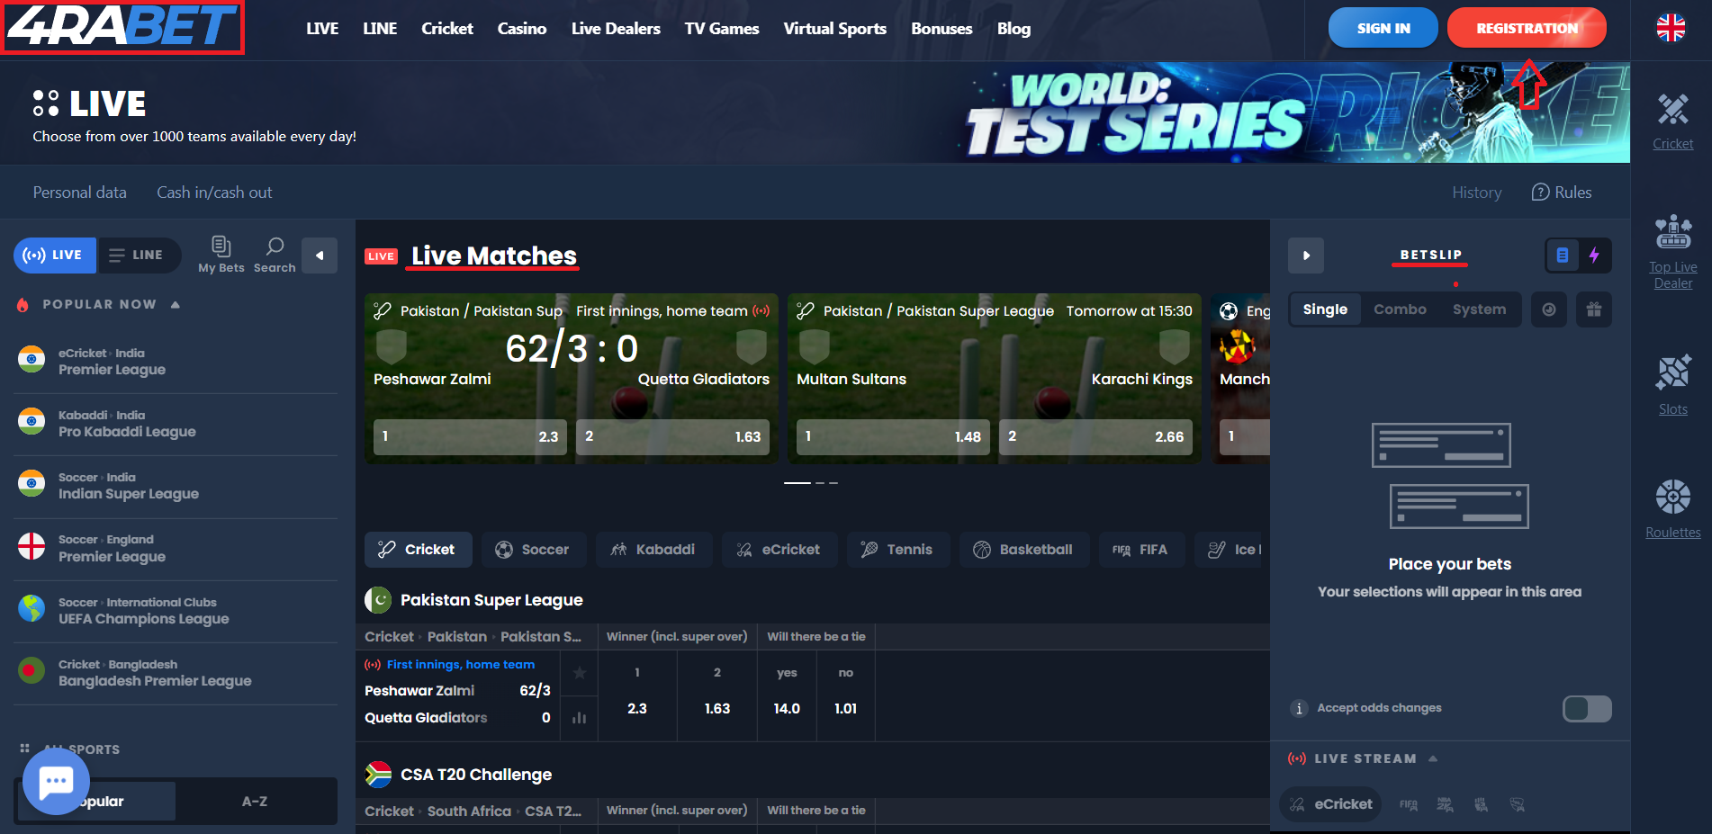The height and width of the screenshot is (834, 1712).
Task: Switch to LINE mode toggle
Action: pyautogui.click(x=138, y=256)
